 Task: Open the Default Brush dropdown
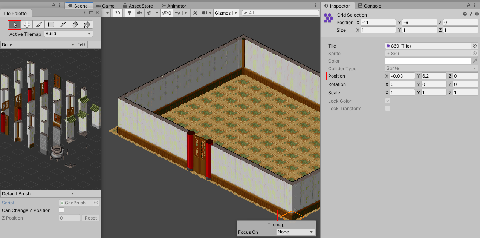point(38,193)
